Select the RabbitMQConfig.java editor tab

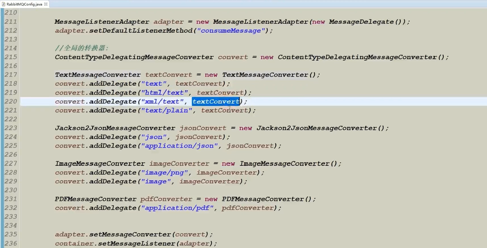[x=24, y=4]
